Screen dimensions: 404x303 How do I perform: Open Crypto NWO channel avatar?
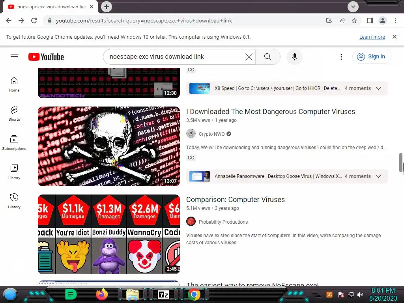[x=191, y=133]
